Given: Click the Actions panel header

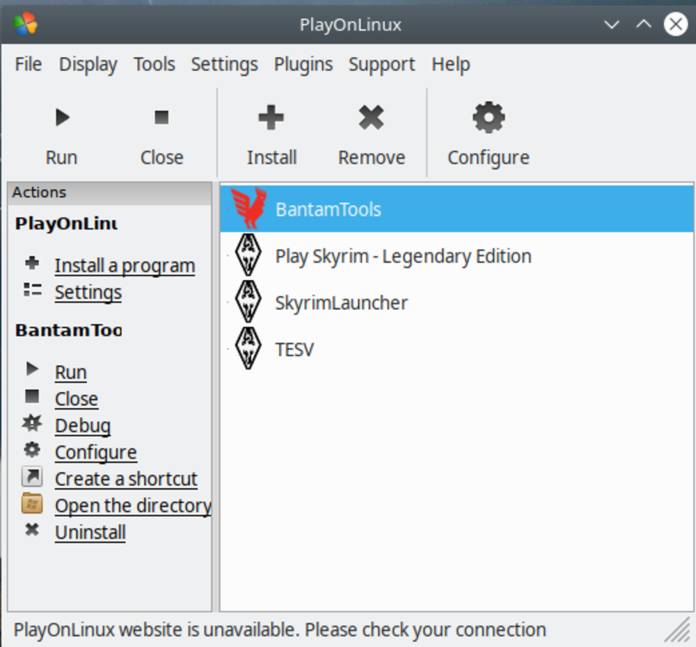Looking at the screenshot, I should tap(110, 193).
